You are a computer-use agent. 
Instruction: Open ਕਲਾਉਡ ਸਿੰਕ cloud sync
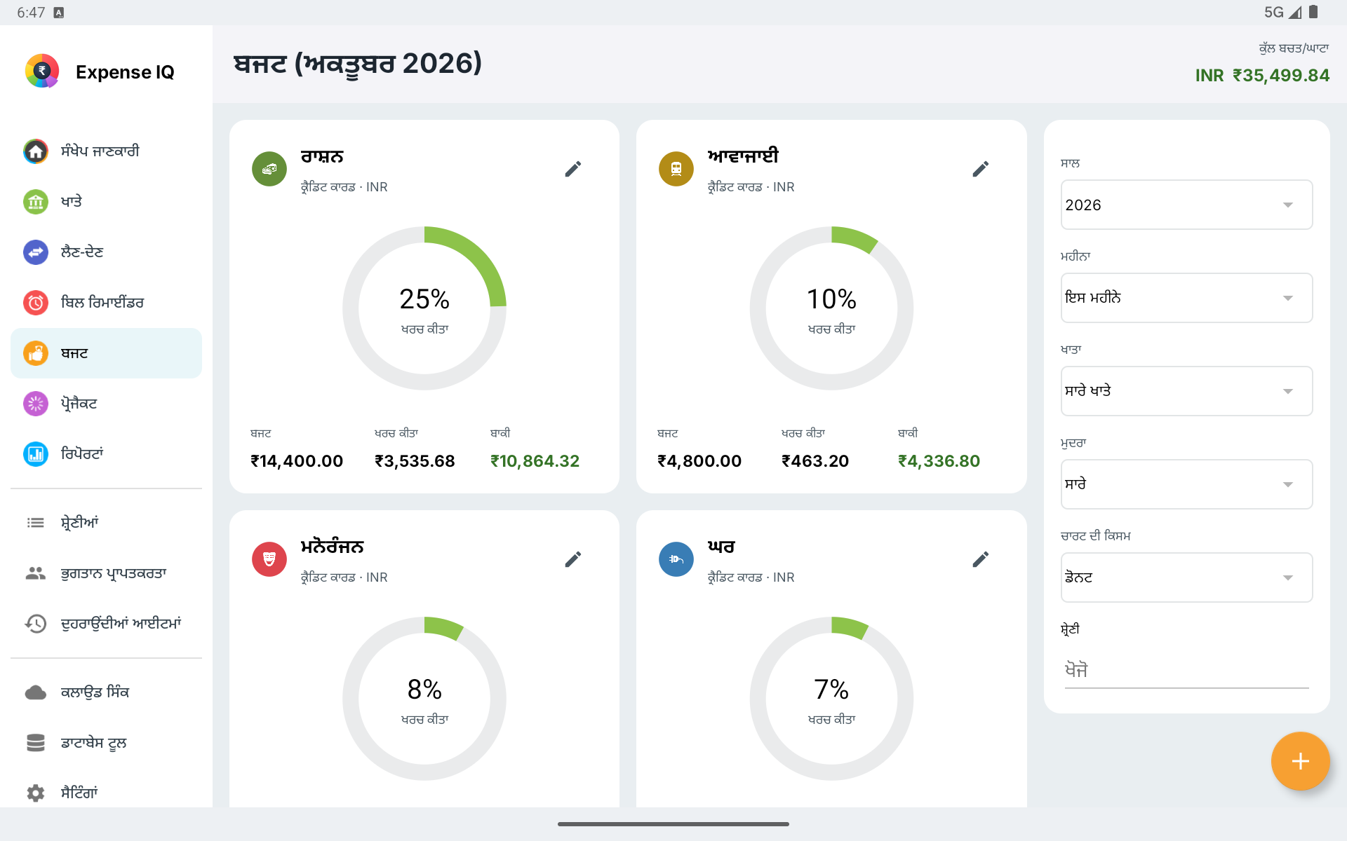pos(106,692)
